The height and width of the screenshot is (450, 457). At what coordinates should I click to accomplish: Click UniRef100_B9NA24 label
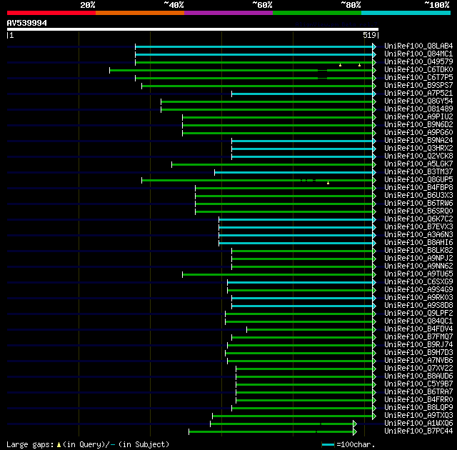click(418, 141)
